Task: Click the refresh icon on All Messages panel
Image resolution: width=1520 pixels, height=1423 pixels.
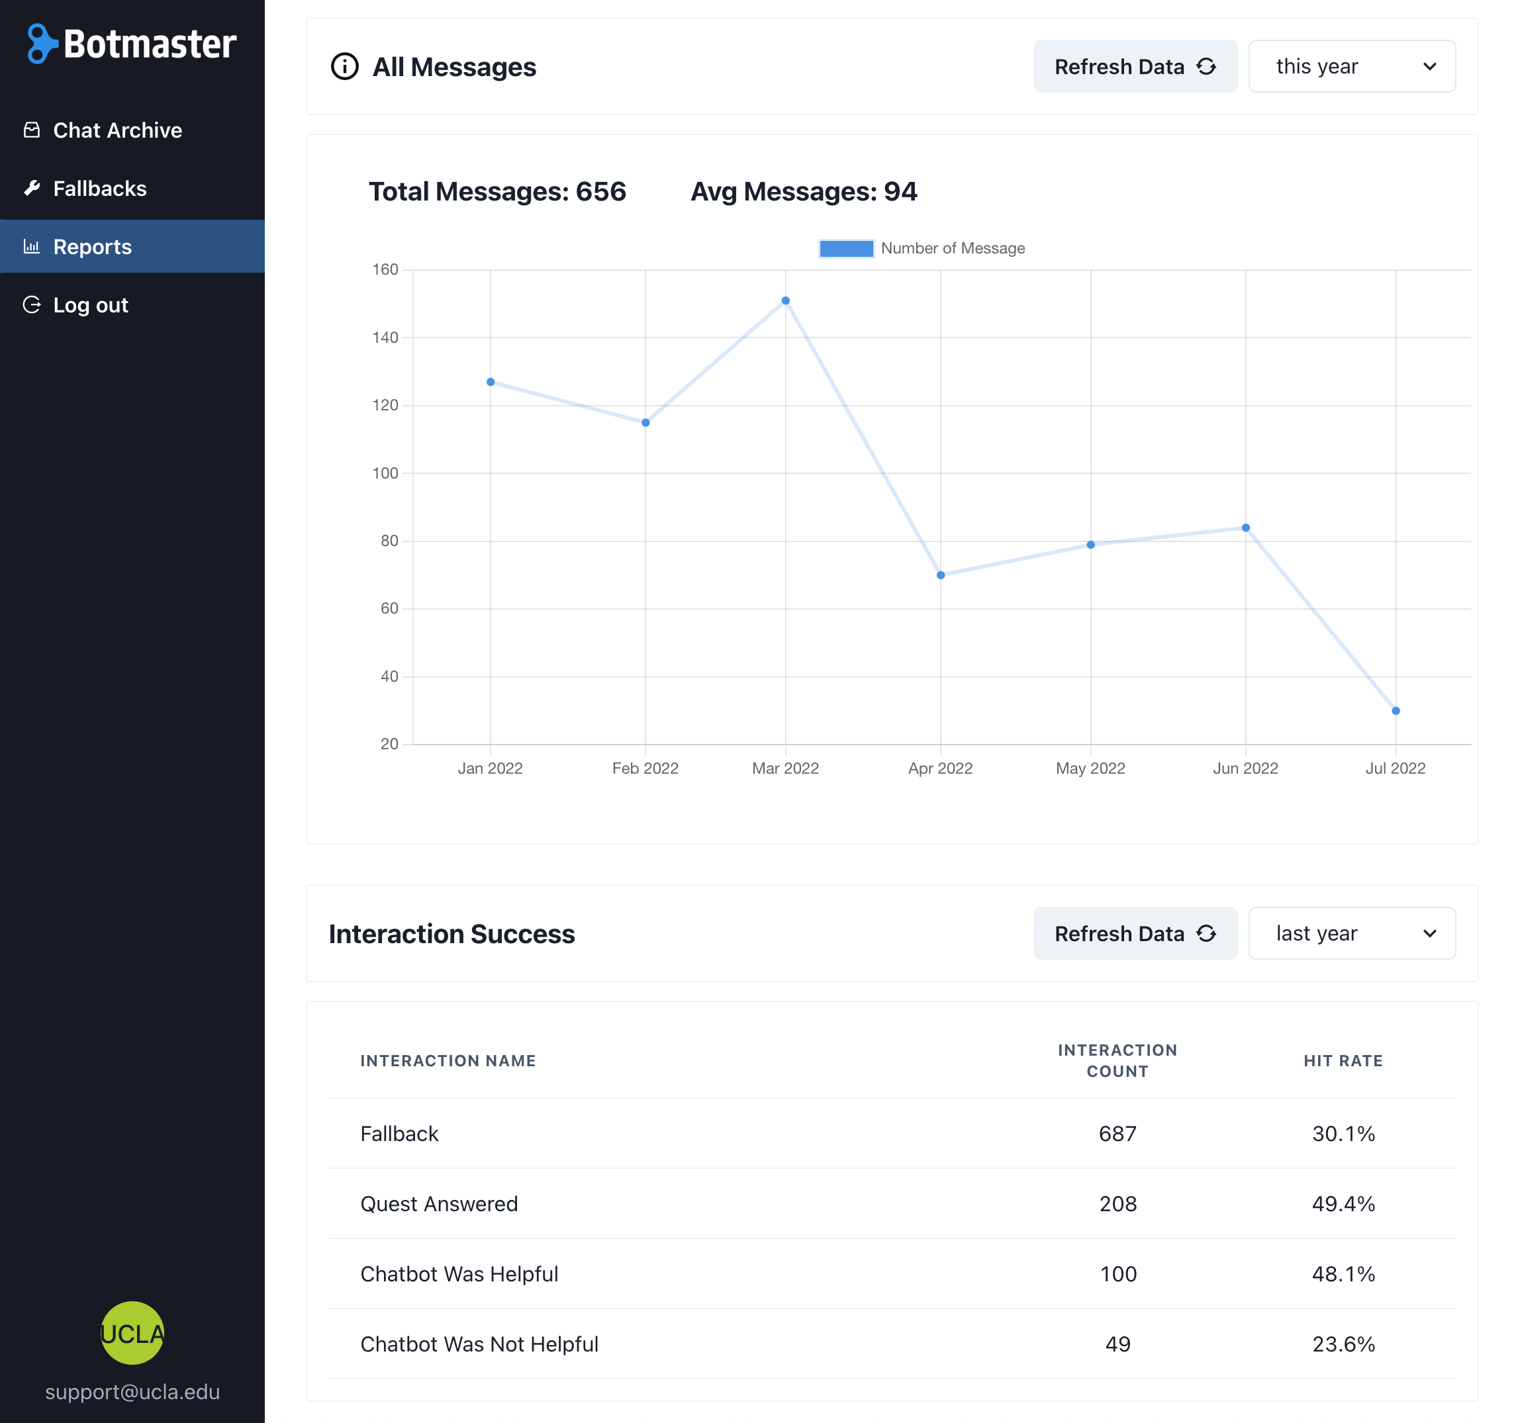Action: click(x=1206, y=66)
